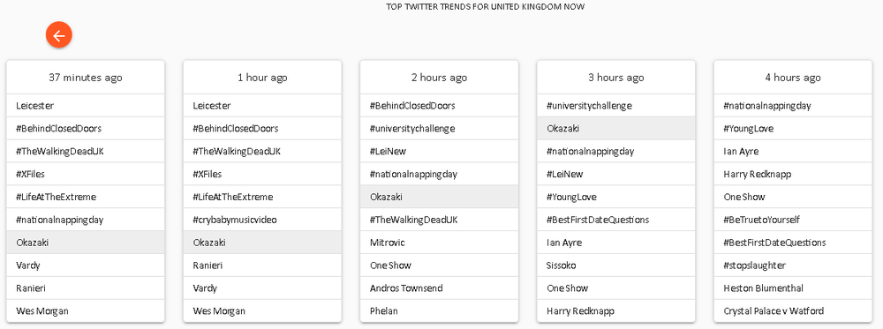Select Crystal Palace v Watford trend
The image size is (883, 329).
point(793,311)
